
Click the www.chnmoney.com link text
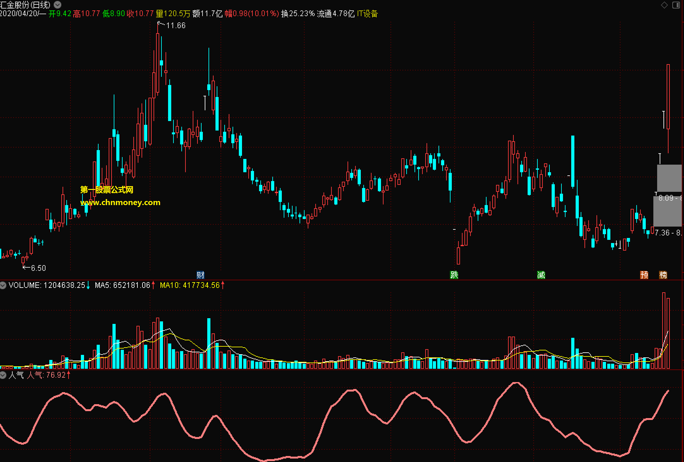(120, 203)
